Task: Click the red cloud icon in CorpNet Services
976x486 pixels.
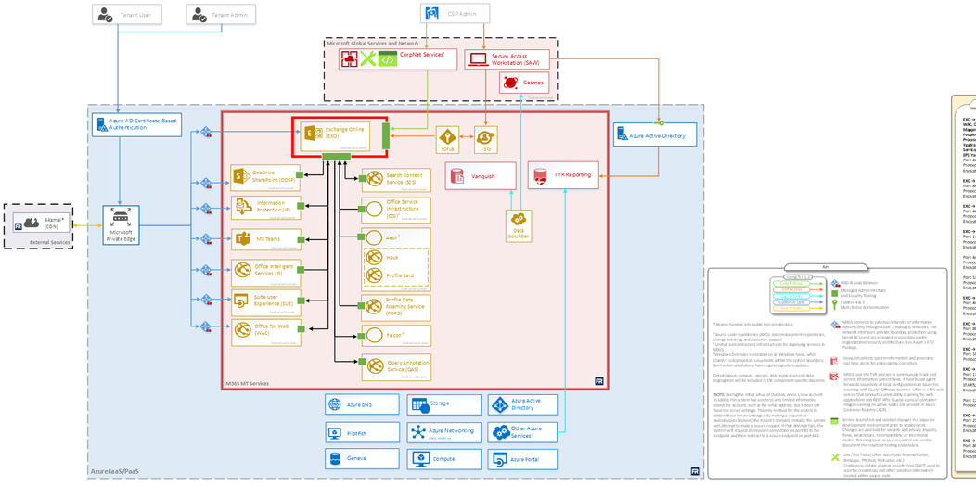Action: click(349, 59)
